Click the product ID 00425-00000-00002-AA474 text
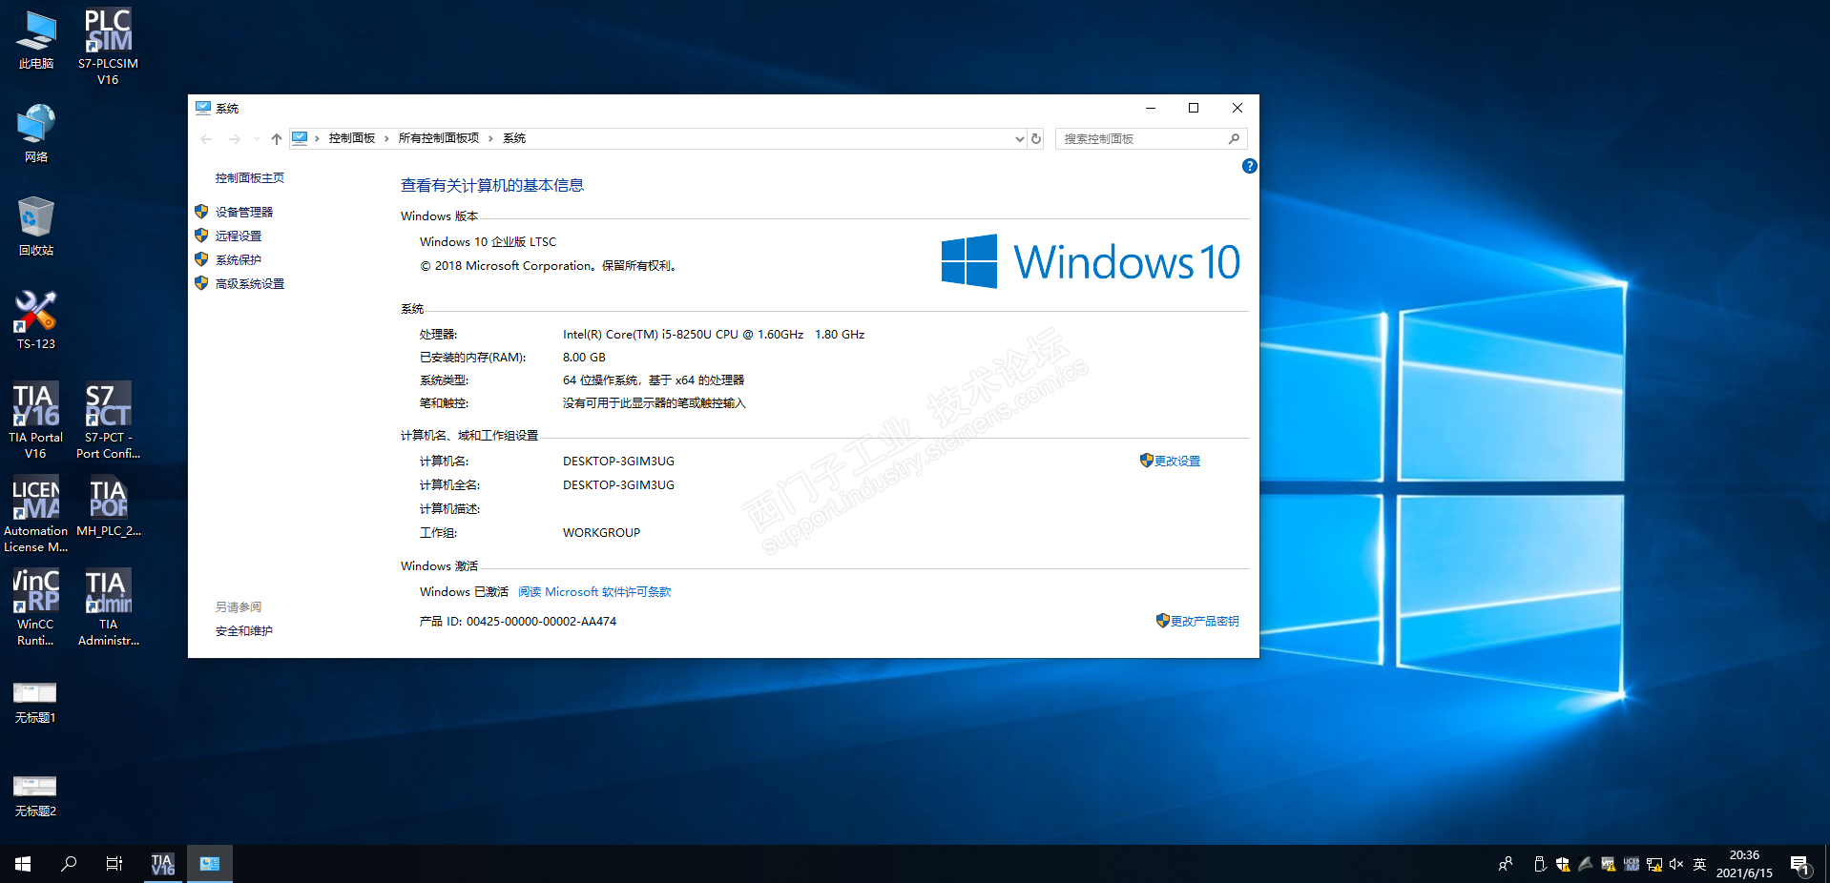The image size is (1830, 883). click(541, 621)
